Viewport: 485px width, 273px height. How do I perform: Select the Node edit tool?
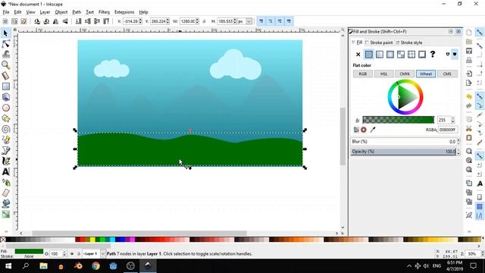[5, 44]
